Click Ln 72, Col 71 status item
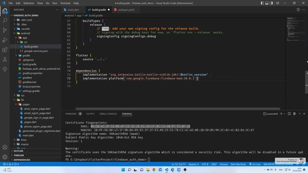Screen dimensions: 308x173 179,164
